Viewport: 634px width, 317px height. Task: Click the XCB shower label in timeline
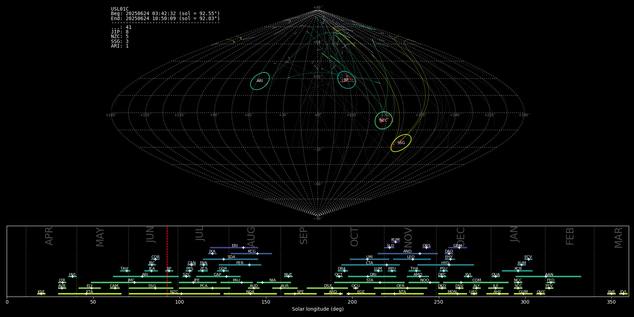click(x=518, y=269)
